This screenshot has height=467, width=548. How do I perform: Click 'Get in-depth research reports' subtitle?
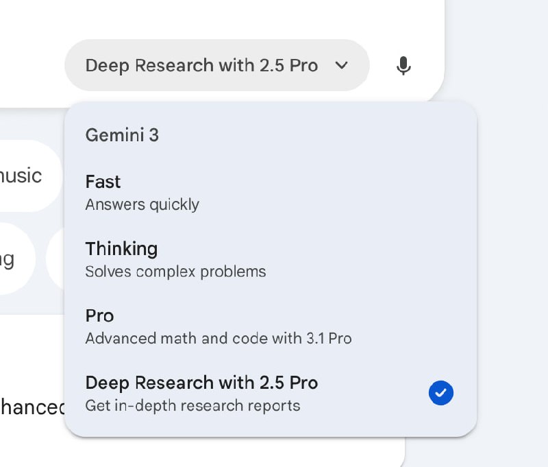(x=192, y=405)
